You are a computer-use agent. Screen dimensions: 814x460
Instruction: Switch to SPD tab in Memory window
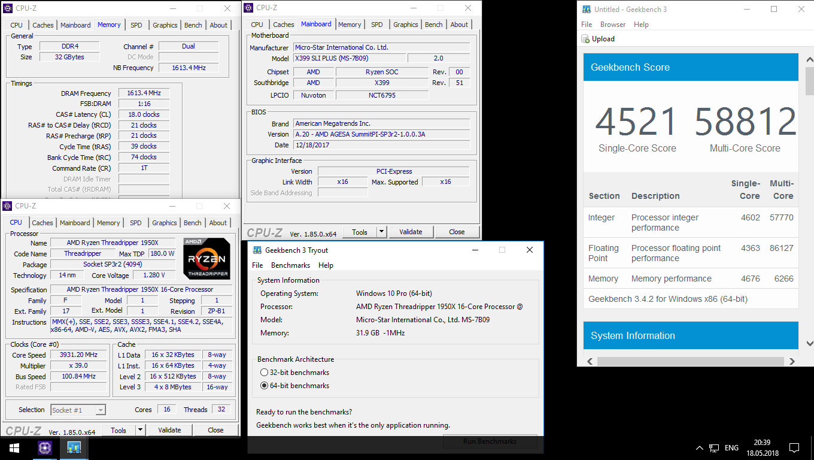coord(136,25)
